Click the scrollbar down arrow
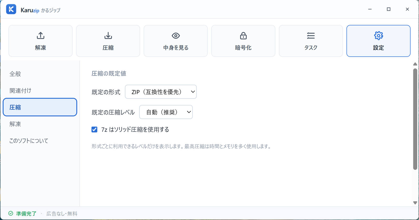Image resolution: width=419 pixels, height=220 pixels. point(415,203)
